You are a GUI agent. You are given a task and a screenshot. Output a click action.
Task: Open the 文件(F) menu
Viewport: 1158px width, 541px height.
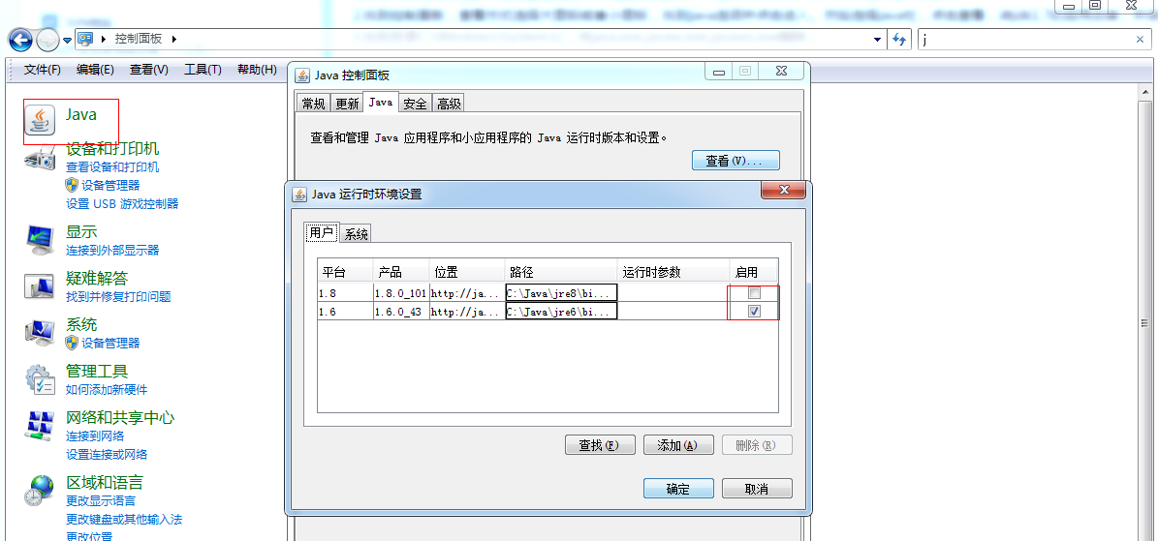42,70
